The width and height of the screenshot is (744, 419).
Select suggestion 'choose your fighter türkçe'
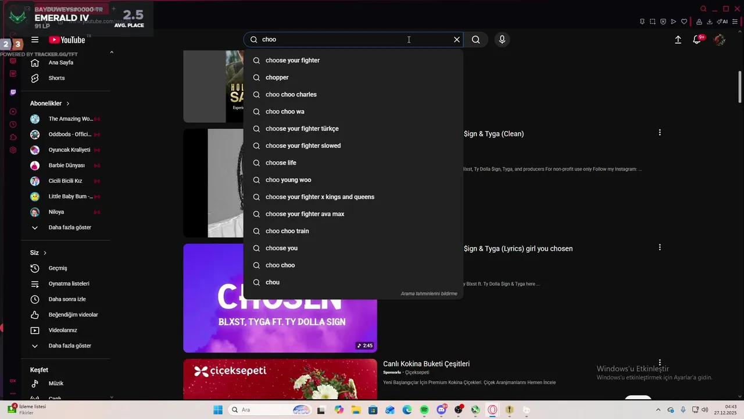point(353,129)
